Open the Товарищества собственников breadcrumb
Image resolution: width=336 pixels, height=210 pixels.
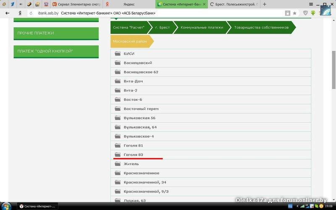261,27
